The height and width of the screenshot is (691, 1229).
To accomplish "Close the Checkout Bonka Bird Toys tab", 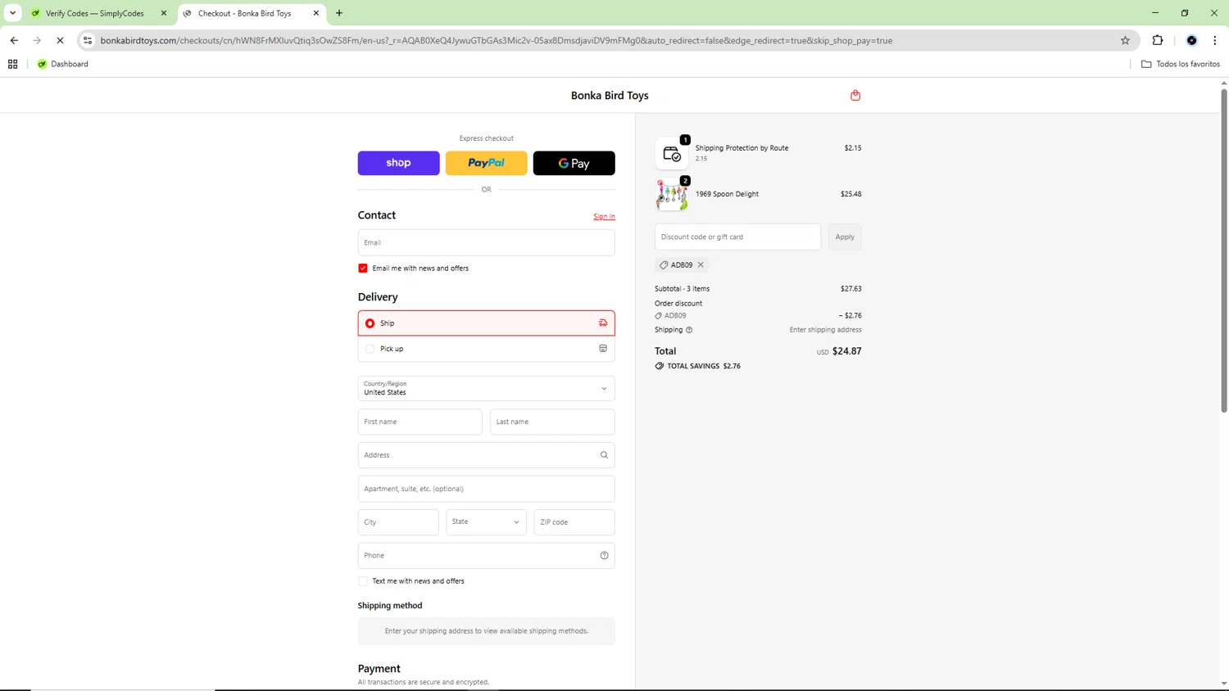I will pos(316,13).
